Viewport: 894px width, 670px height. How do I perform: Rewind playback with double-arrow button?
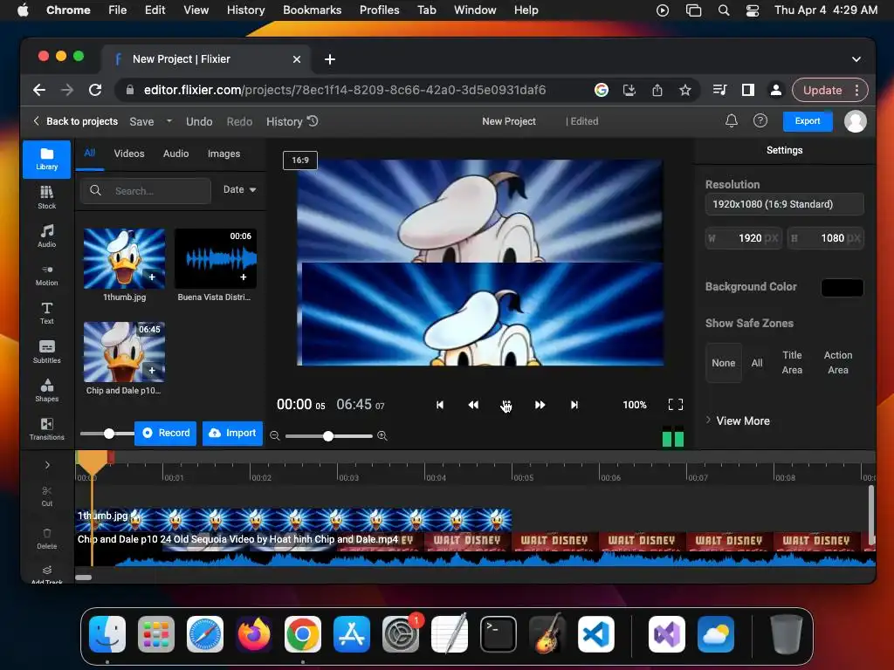473,405
